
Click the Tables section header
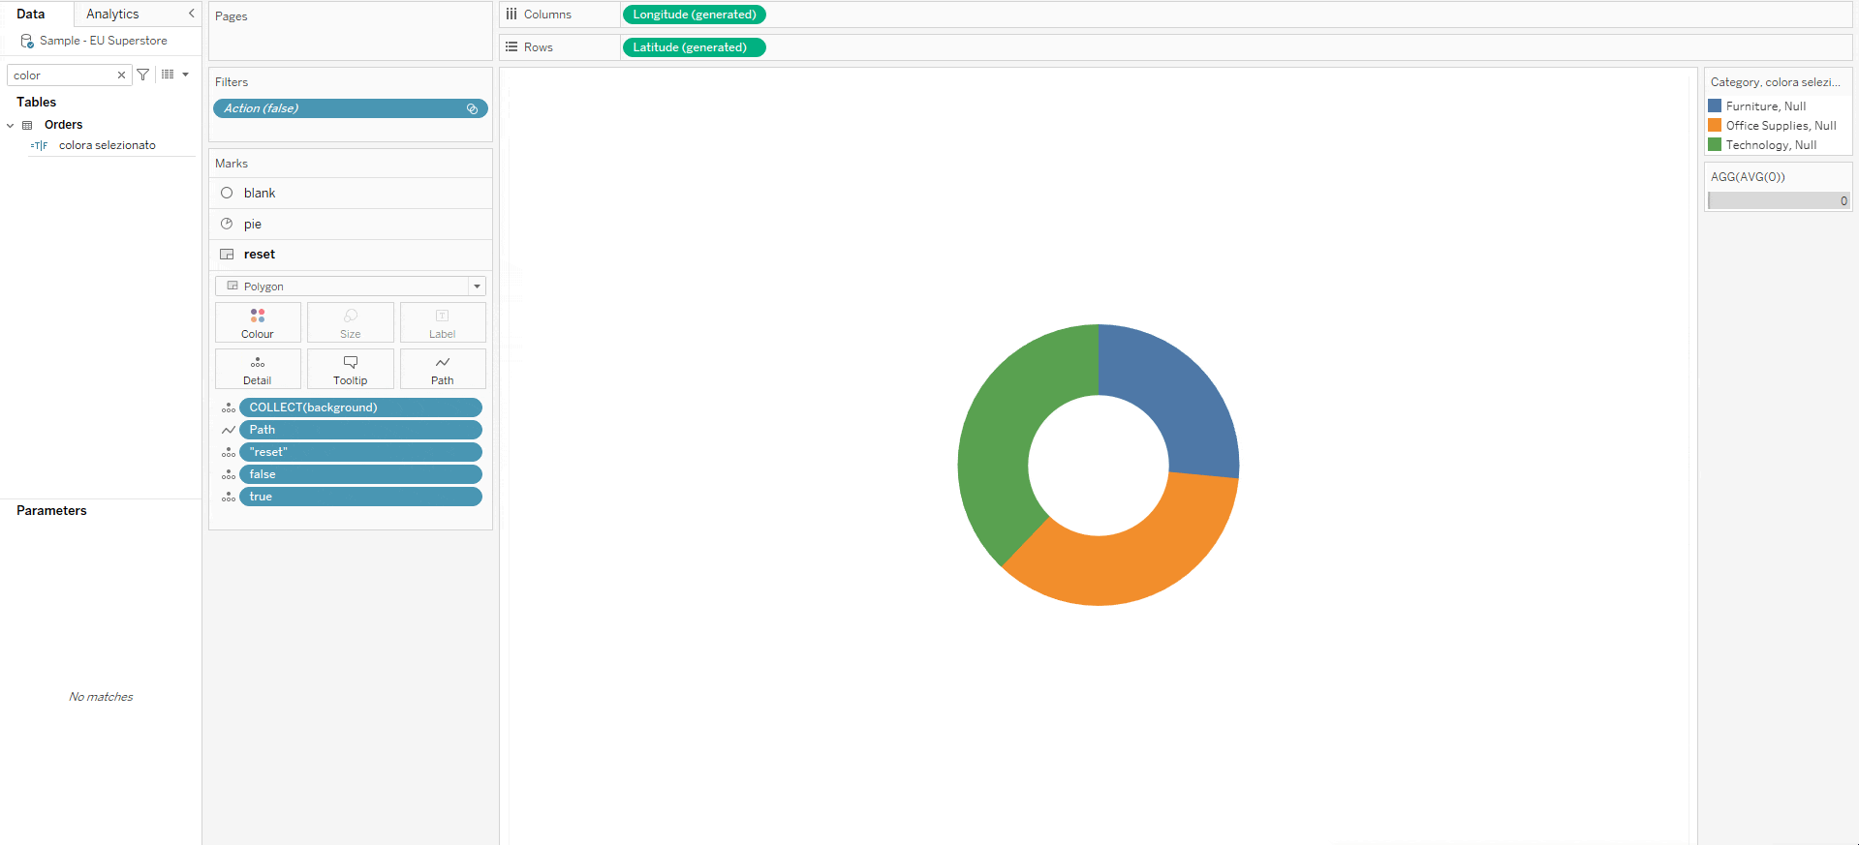point(36,103)
